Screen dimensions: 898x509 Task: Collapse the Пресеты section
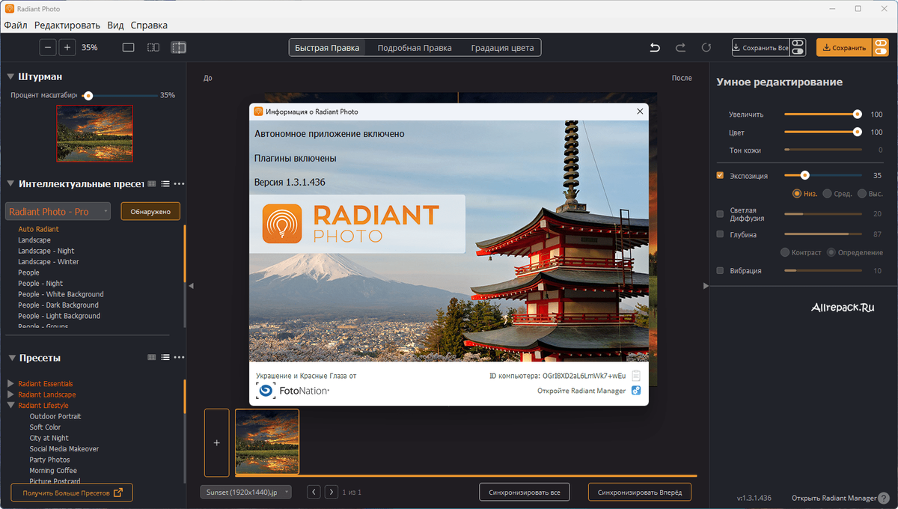click(x=10, y=358)
